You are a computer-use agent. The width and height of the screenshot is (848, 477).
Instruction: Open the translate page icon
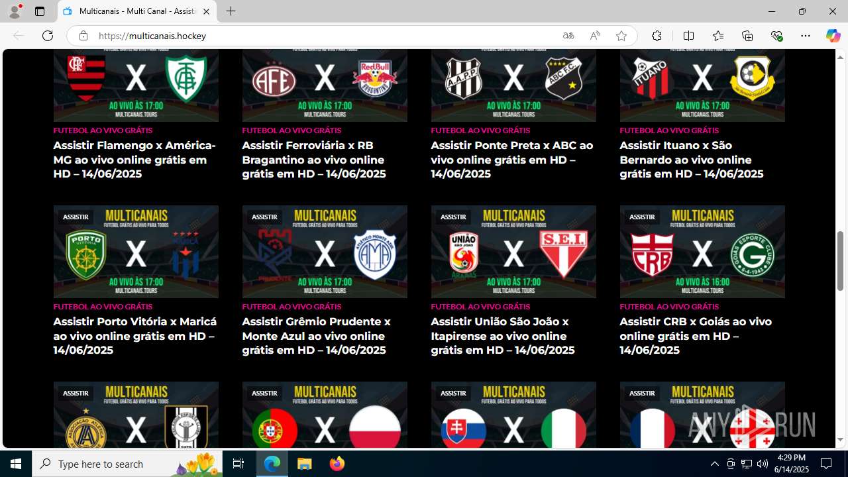[568, 36]
